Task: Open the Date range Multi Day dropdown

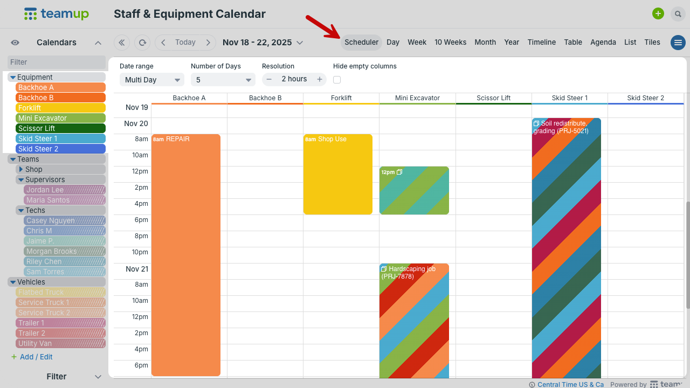Action: [152, 80]
